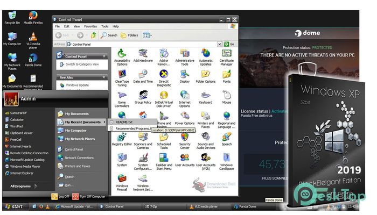The height and width of the screenshot is (215, 377).
Task: Open the Tools menu
Action: tap(104, 26)
